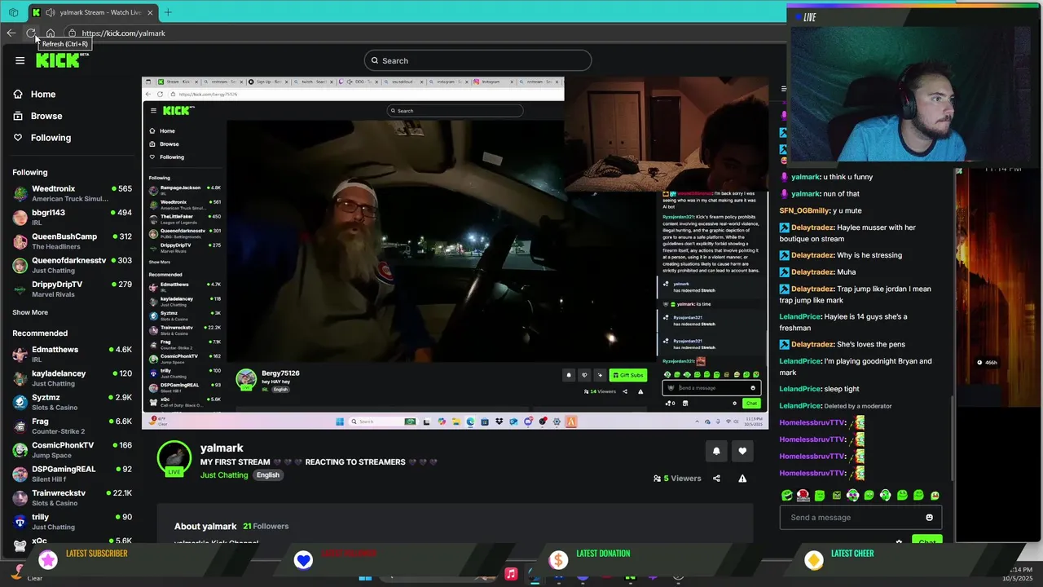Open bbgrl143 channel from Following
This screenshot has width=1043, height=587.
pyautogui.click(x=72, y=218)
